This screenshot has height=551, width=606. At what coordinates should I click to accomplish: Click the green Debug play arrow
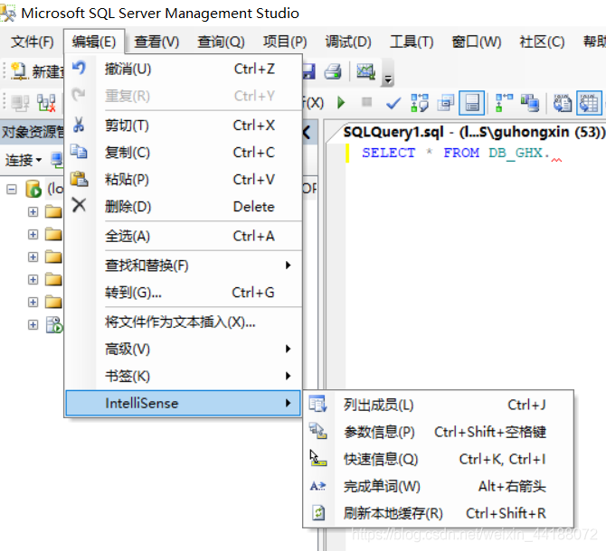coord(341,103)
